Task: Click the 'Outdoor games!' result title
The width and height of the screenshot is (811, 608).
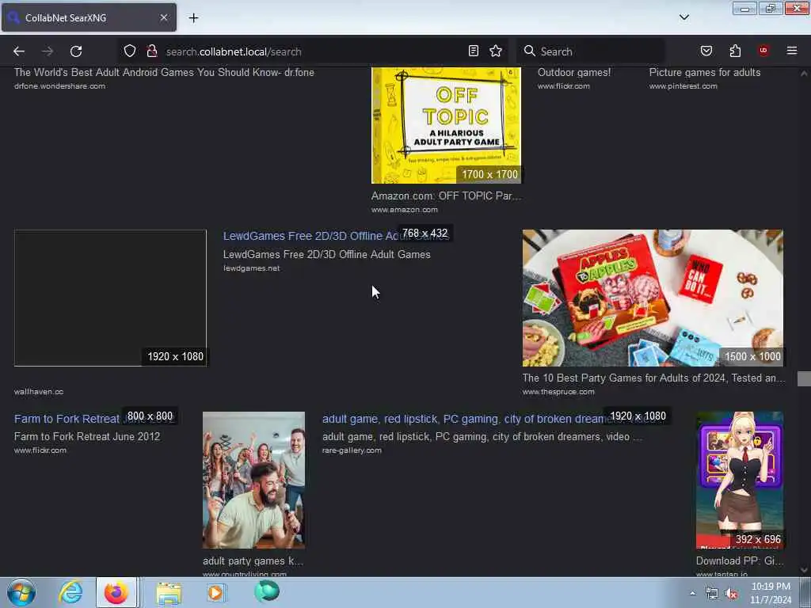Action: 574,72
